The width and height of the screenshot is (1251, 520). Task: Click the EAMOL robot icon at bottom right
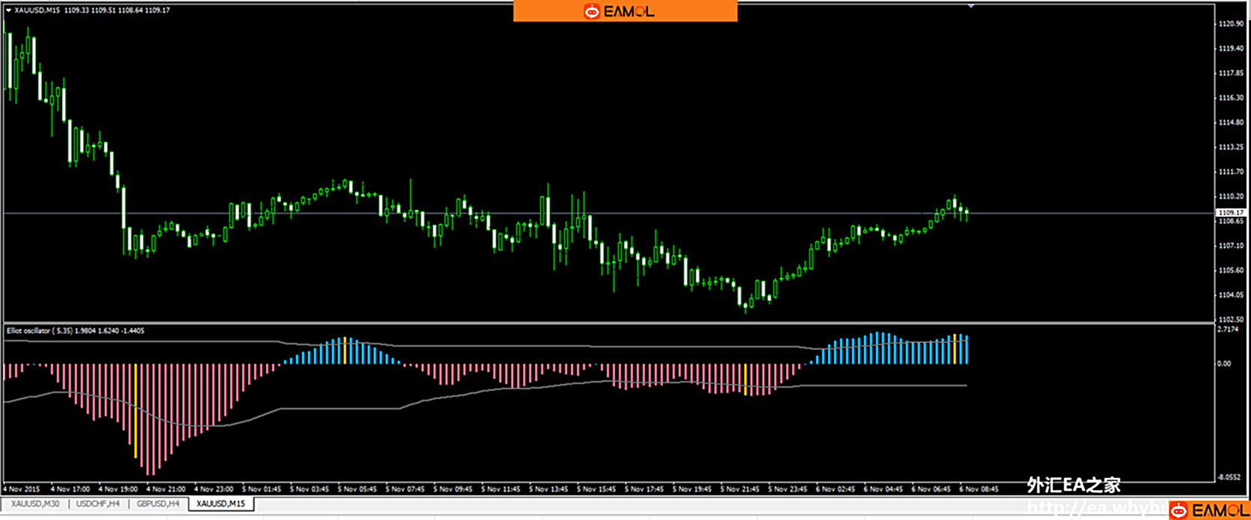tap(1179, 511)
